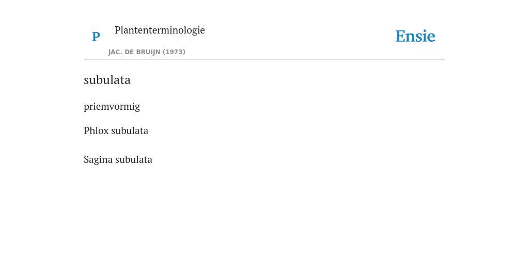Select the Phlox subulata example line
This screenshot has height=264, width=529.
point(116,130)
